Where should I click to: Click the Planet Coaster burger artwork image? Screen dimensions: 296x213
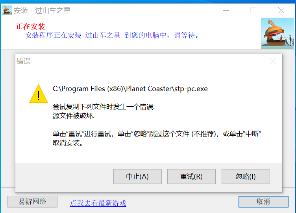click(x=277, y=33)
